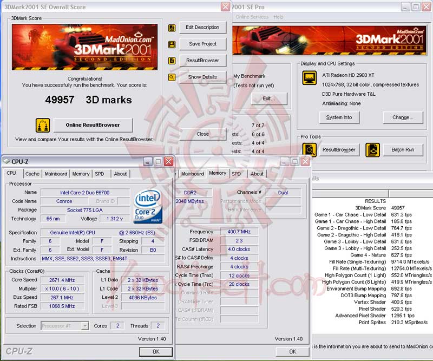The image size is (433, 361).
Task: Click the ResultBrowser icon in score window
Action: click(172, 61)
